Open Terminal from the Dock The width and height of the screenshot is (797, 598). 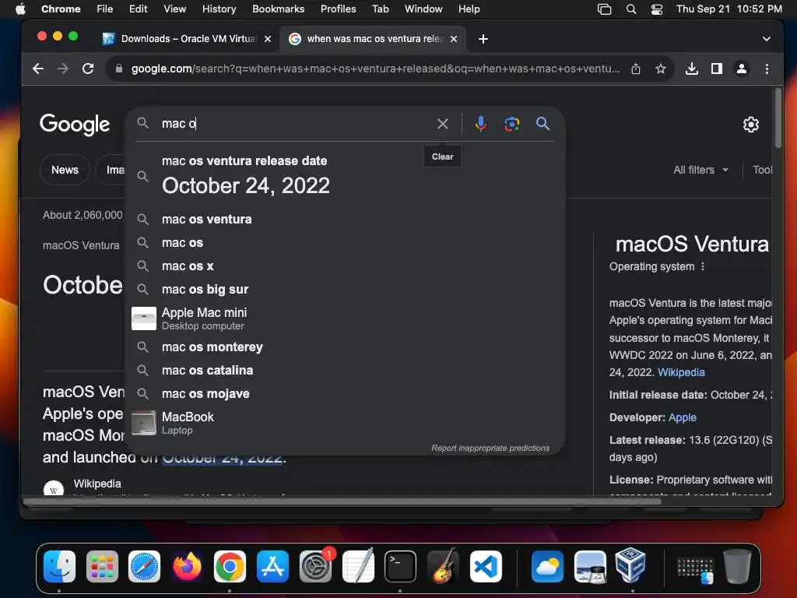click(x=400, y=566)
